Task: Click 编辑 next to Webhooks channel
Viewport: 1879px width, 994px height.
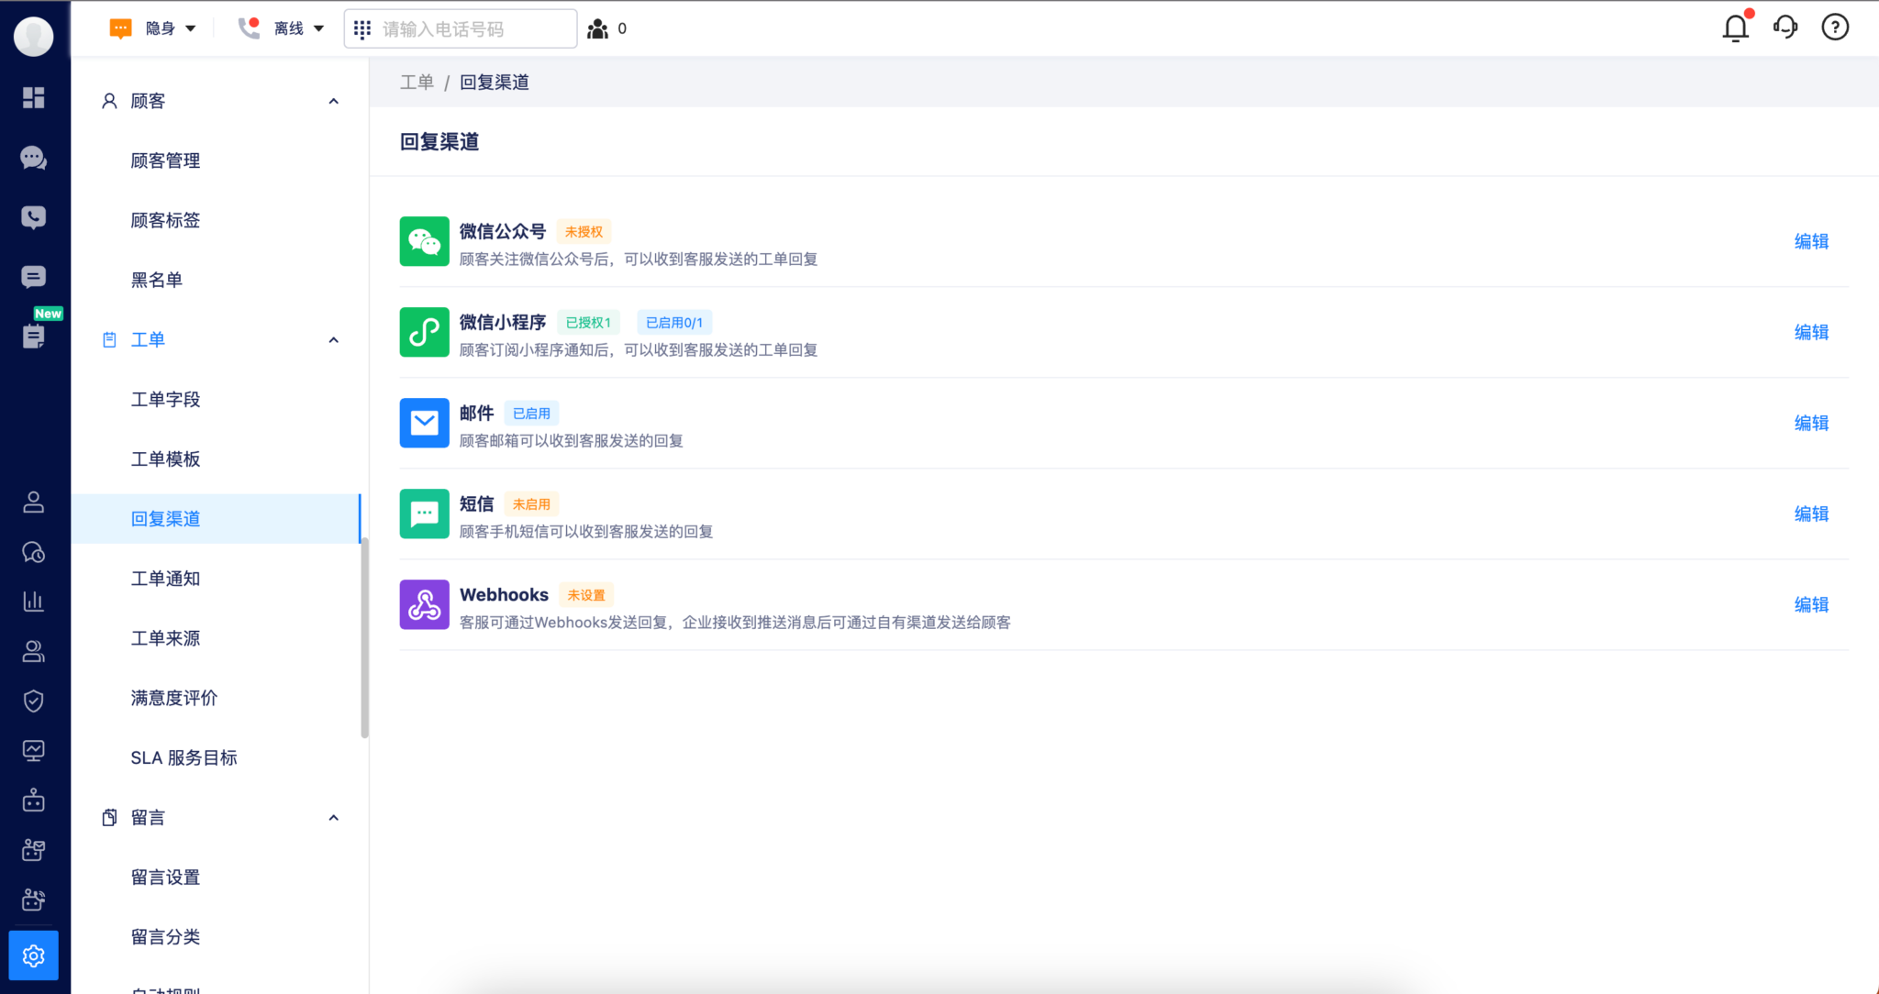Action: pos(1812,604)
